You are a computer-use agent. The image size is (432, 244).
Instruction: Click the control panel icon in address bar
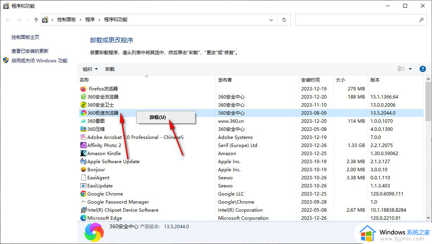tap(45, 20)
